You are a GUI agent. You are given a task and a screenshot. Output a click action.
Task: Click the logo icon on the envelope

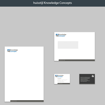(57, 35)
